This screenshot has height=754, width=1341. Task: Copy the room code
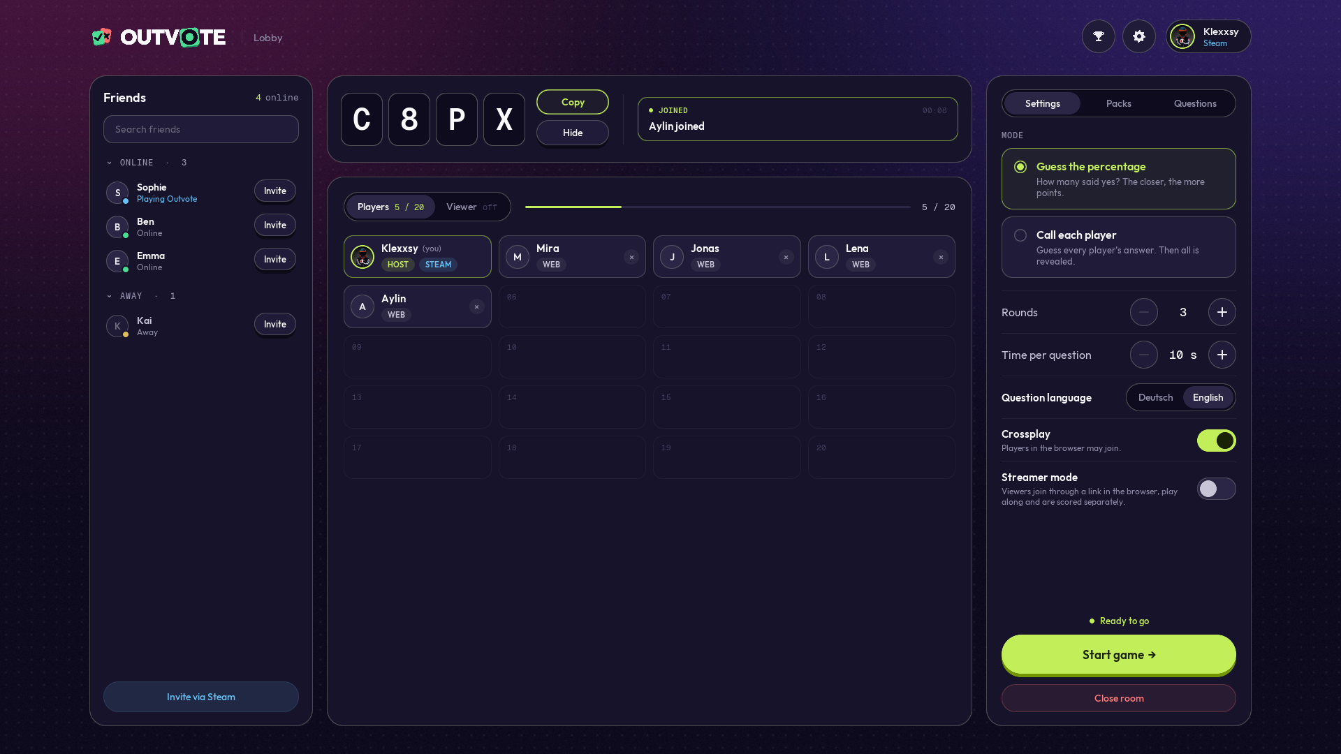pyautogui.click(x=573, y=102)
